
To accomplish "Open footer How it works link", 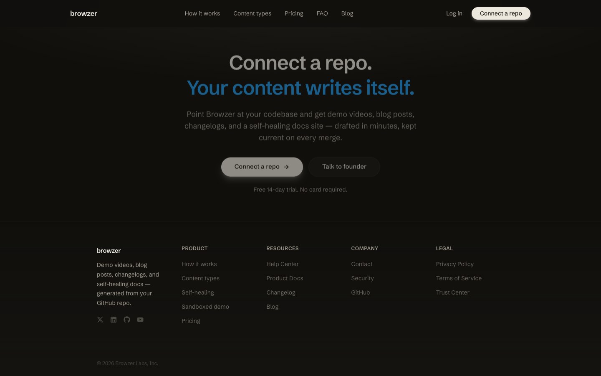I will coord(199,264).
